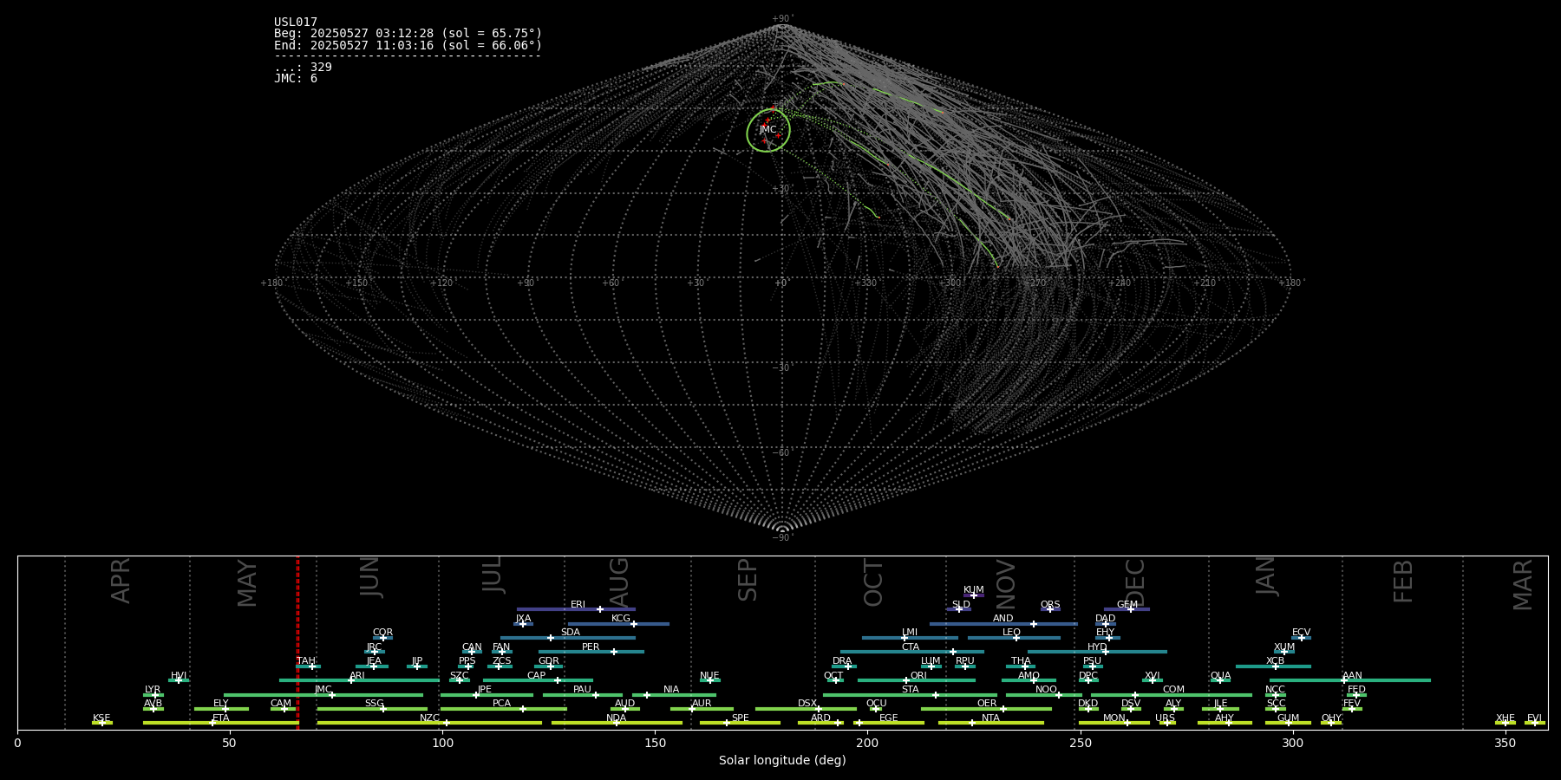Click the MON shower label
This screenshot has height=780, width=1561.
click(x=1114, y=718)
